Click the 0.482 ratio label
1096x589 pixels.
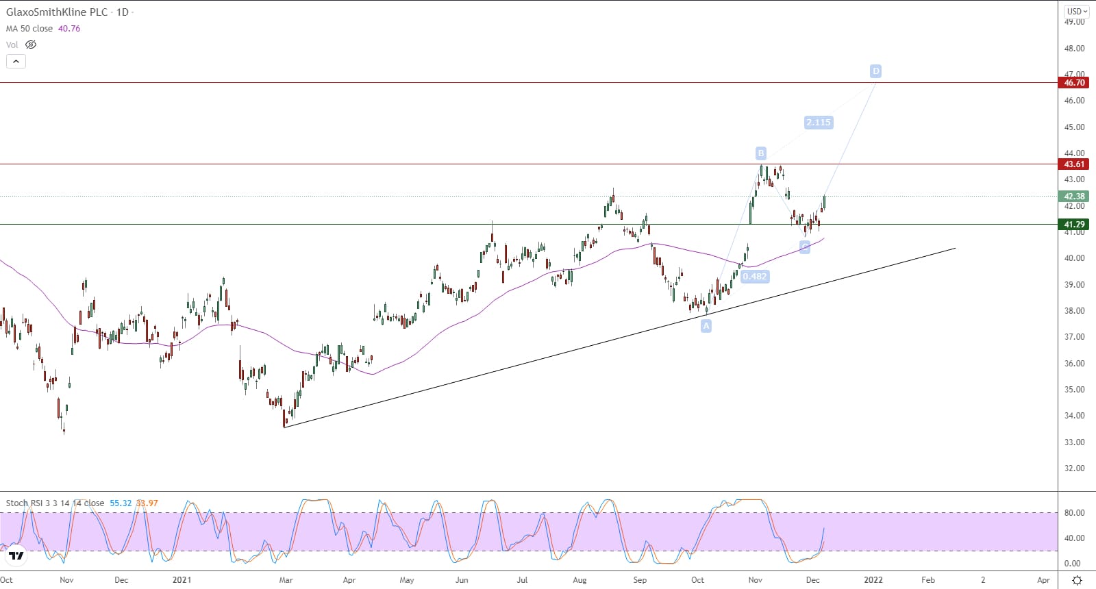(x=755, y=277)
